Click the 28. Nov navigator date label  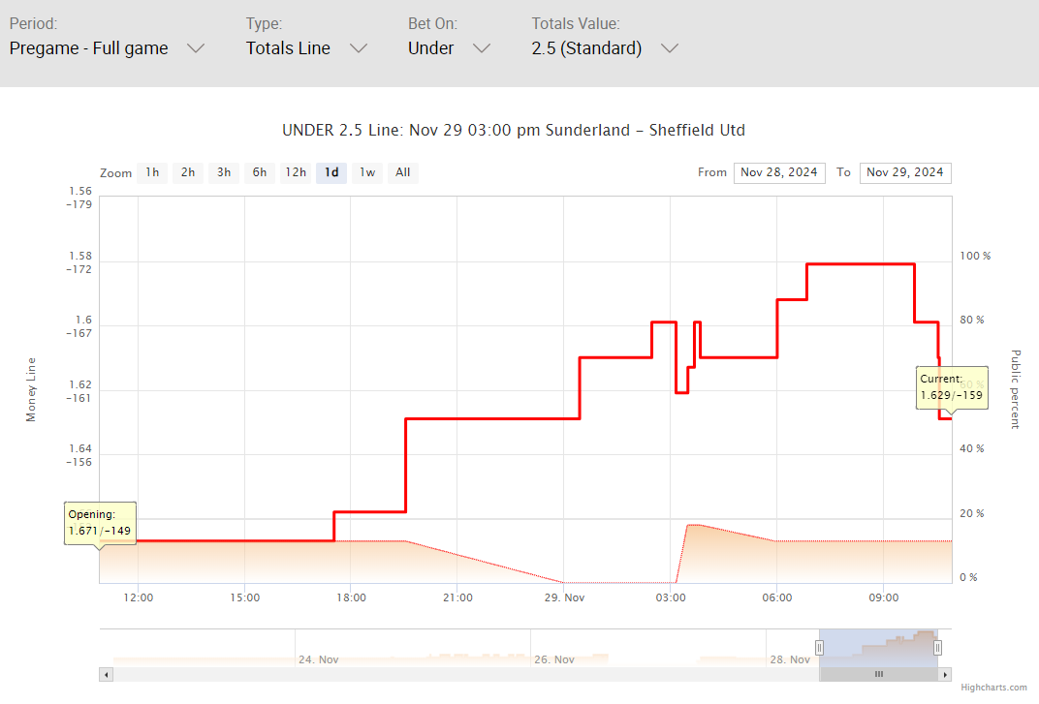pos(790,659)
